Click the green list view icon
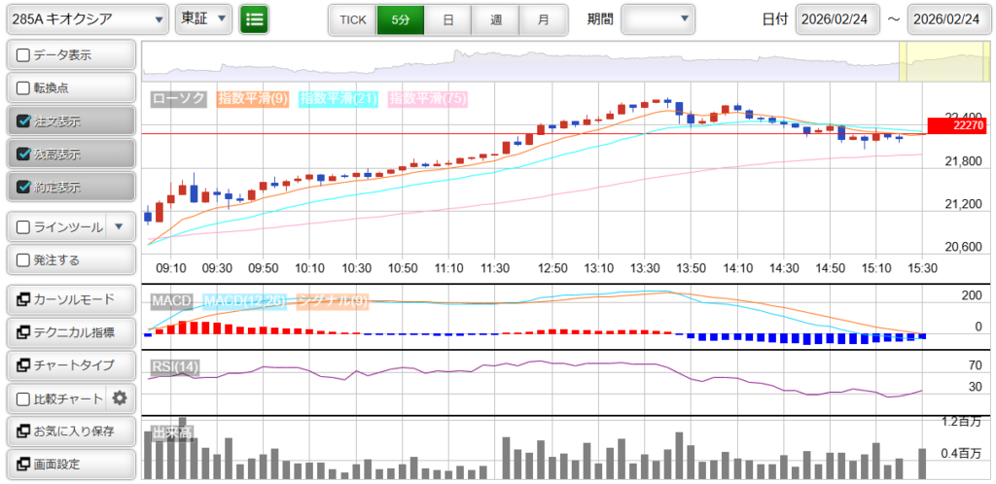996x484 pixels. (254, 18)
